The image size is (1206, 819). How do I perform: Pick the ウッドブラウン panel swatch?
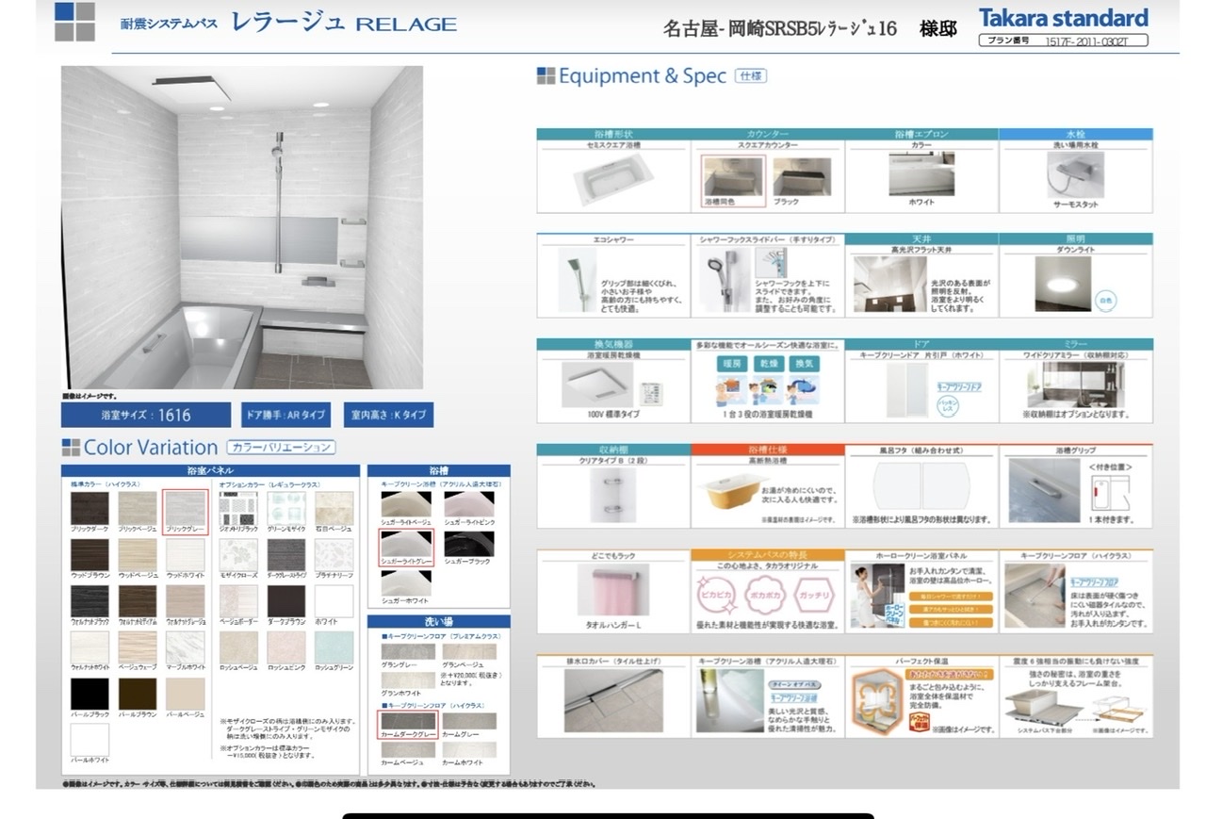(x=90, y=554)
